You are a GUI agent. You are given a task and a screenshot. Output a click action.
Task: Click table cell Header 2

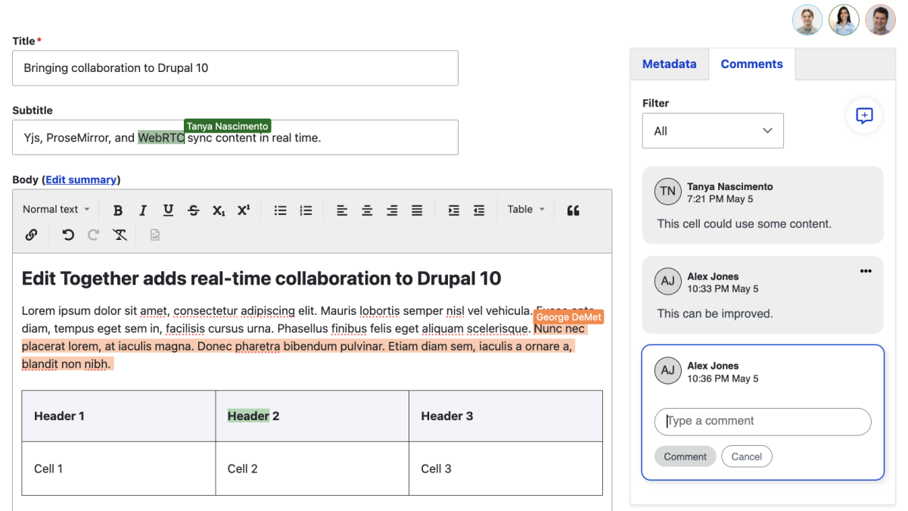click(x=313, y=416)
